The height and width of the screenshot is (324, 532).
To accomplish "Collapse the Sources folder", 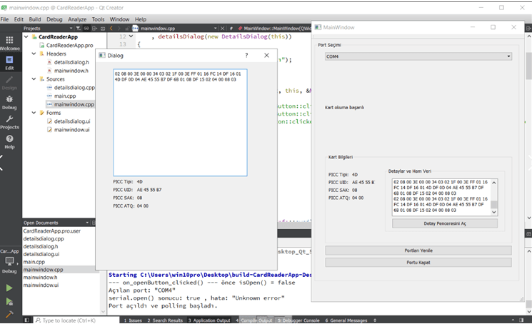I will (x=34, y=79).
